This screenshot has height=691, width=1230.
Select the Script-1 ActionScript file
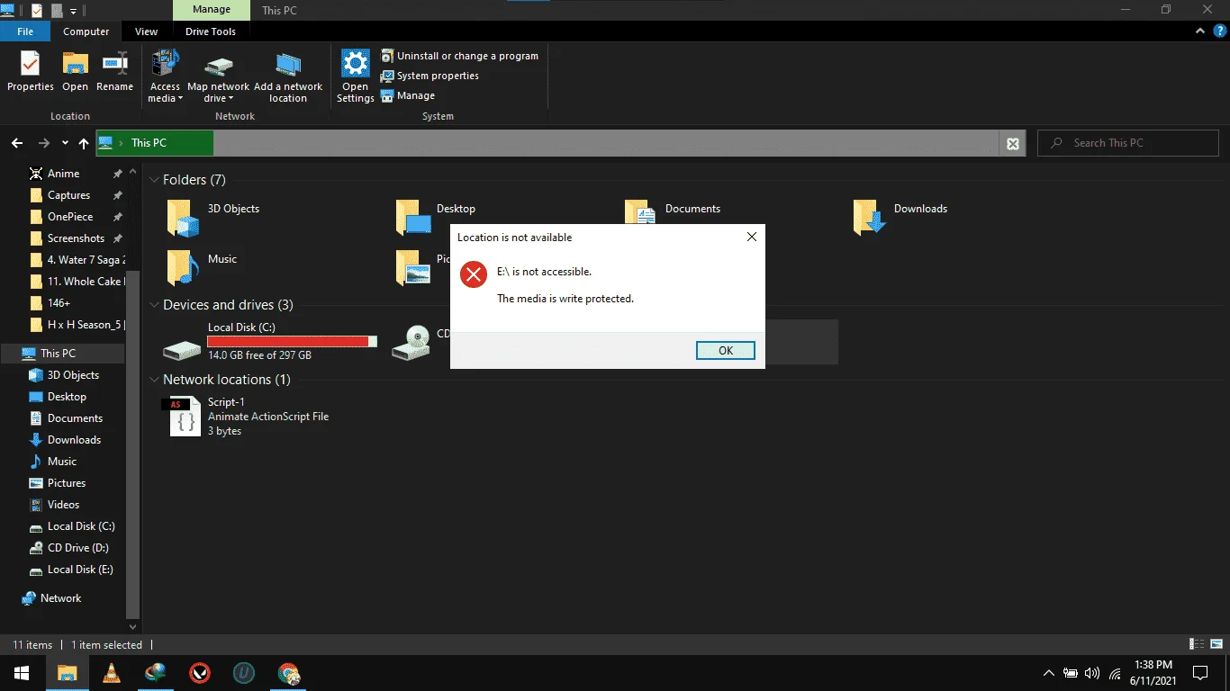[x=248, y=417]
